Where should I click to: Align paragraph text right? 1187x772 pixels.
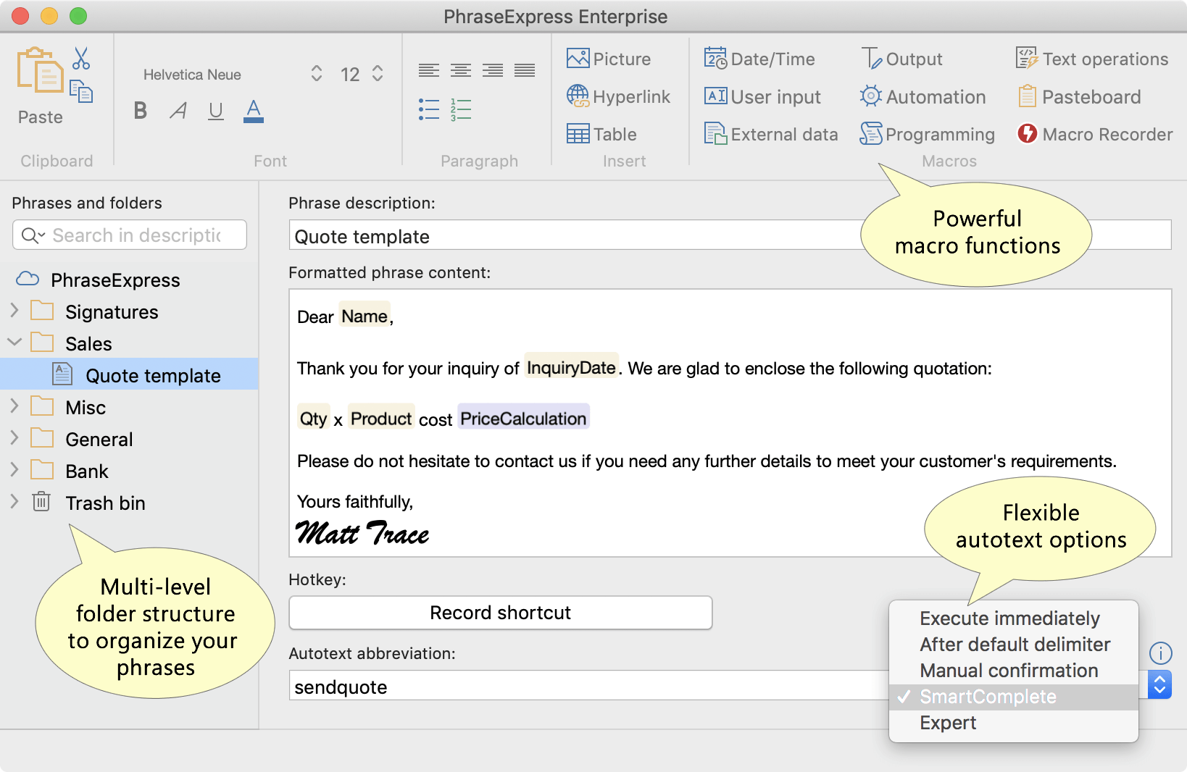[493, 70]
